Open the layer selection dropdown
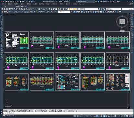134x118 pixels. [97, 9]
